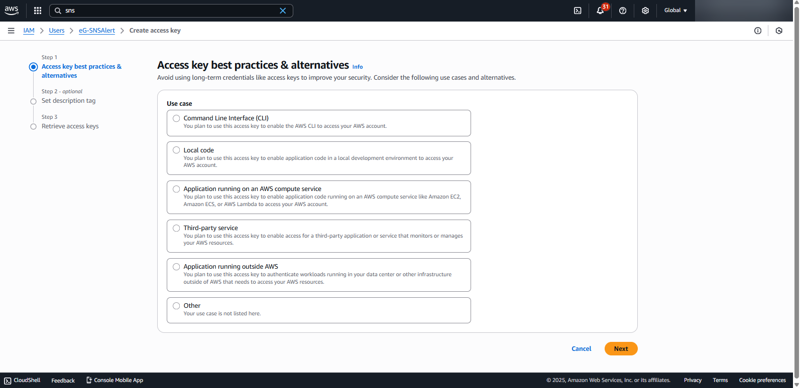The height and width of the screenshot is (388, 800).
Task: Open the help question mark icon
Action: point(623,11)
